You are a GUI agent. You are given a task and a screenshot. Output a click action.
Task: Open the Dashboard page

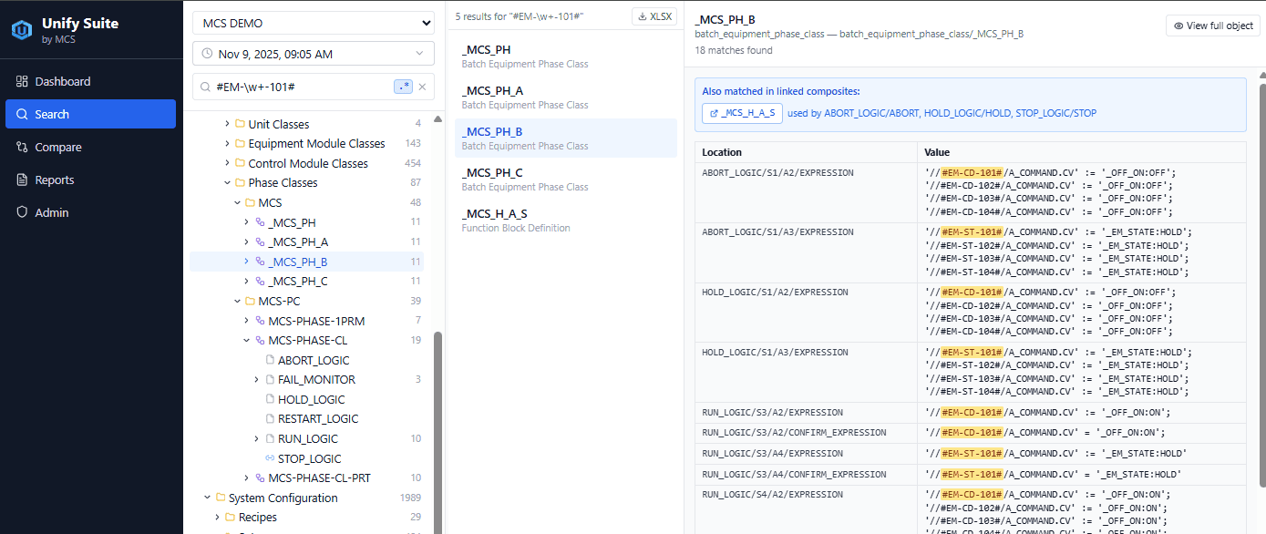tap(90, 81)
